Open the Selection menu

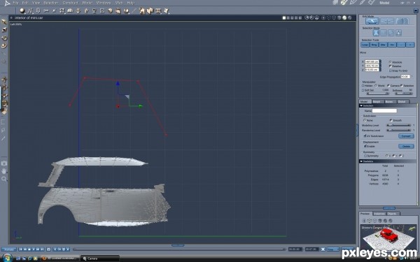click(50, 3)
